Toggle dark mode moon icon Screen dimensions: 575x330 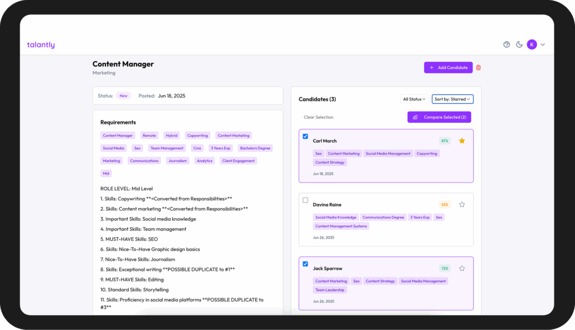coord(519,45)
